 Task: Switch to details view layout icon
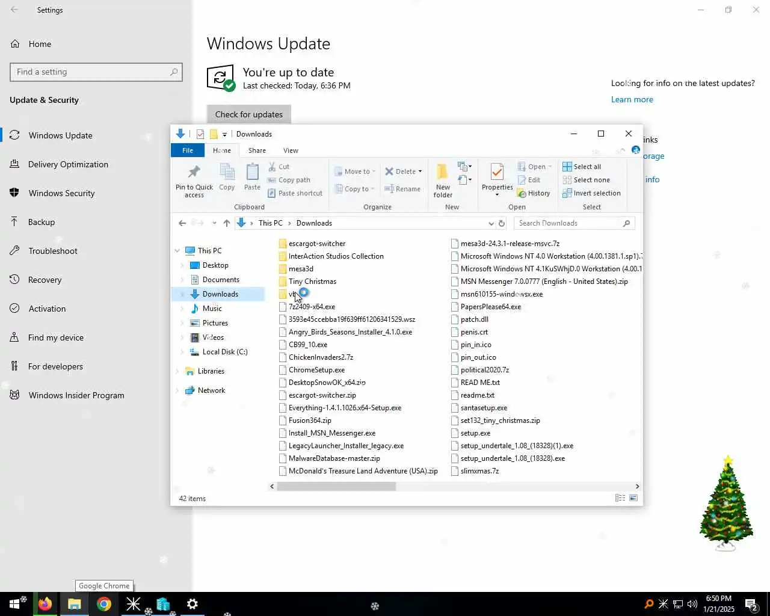point(620,498)
